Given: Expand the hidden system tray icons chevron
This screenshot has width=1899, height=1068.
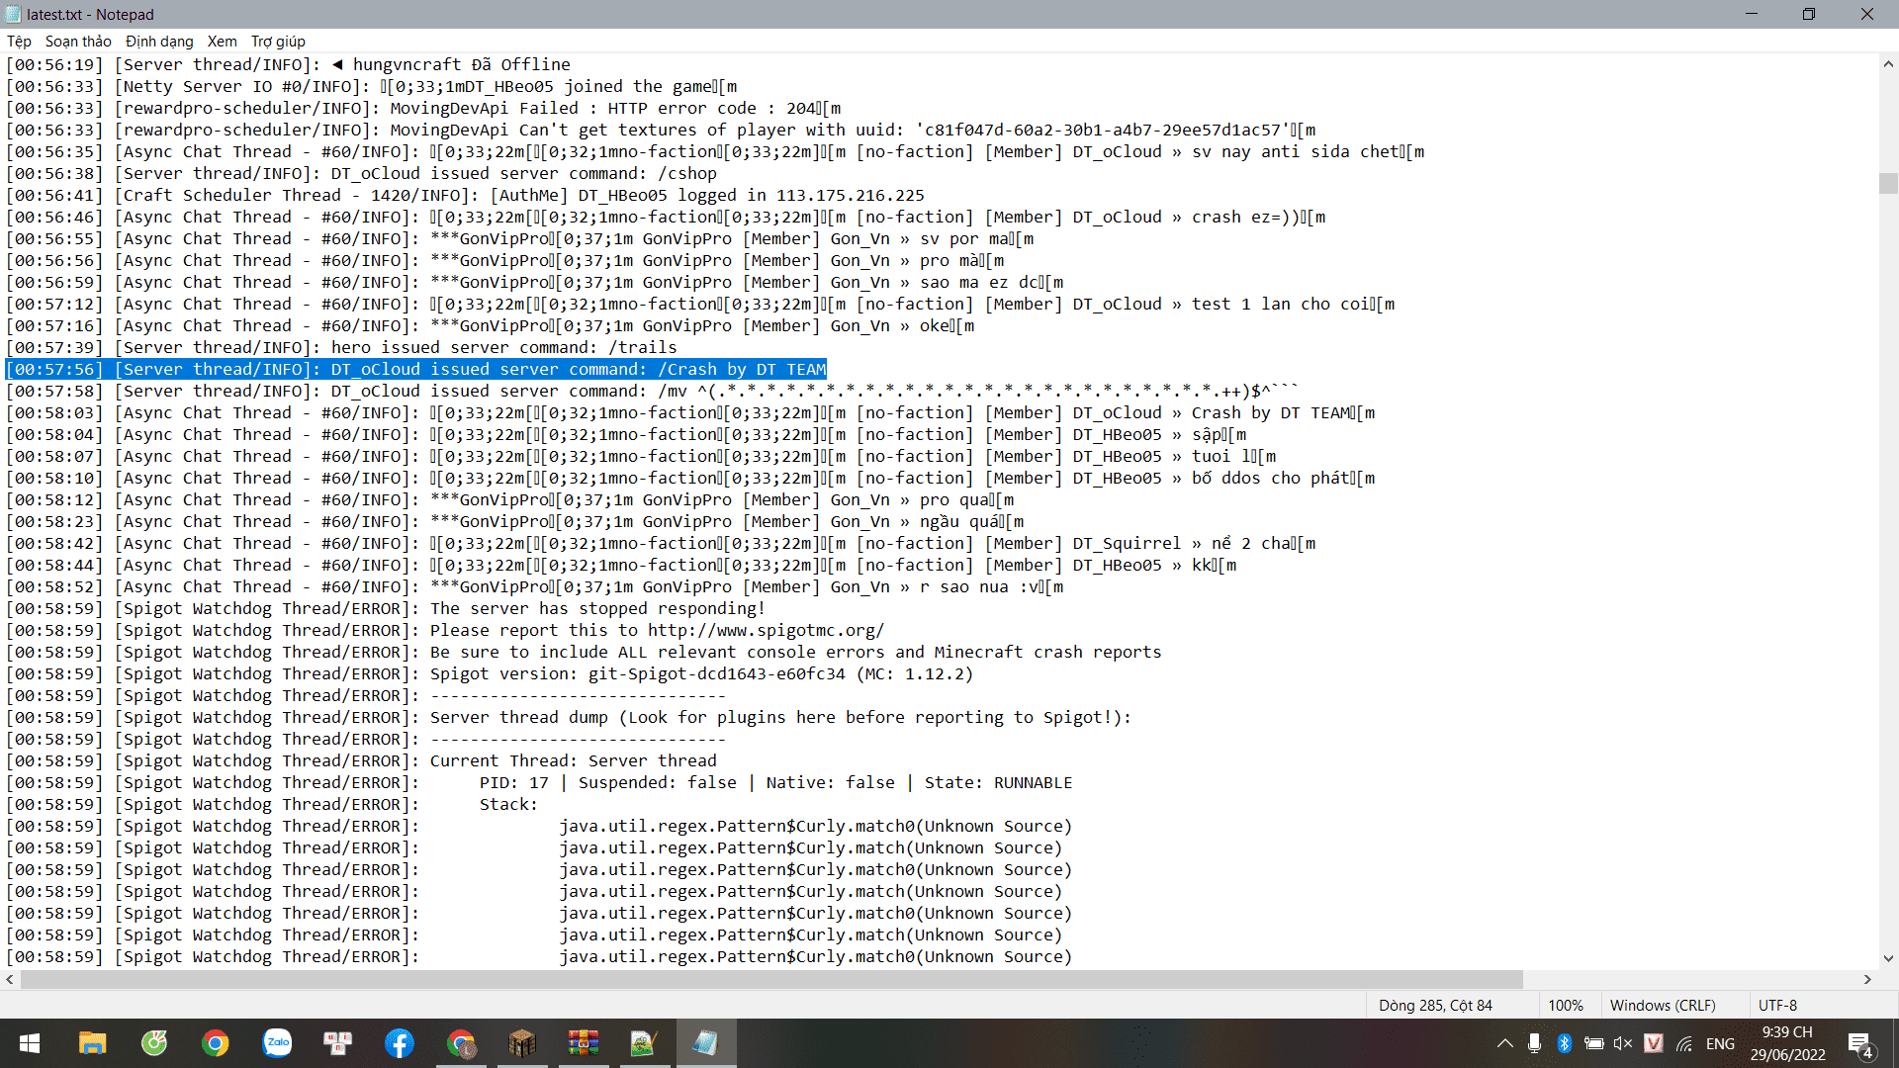Looking at the screenshot, I should 1504,1043.
